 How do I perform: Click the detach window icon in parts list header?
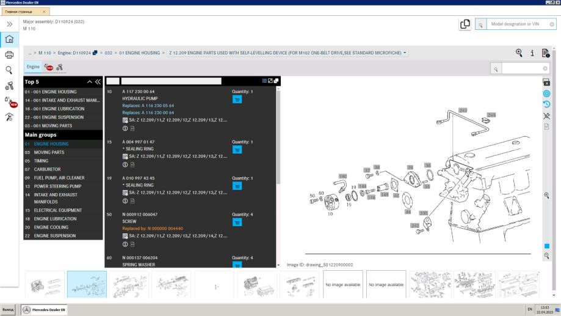(276, 81)
